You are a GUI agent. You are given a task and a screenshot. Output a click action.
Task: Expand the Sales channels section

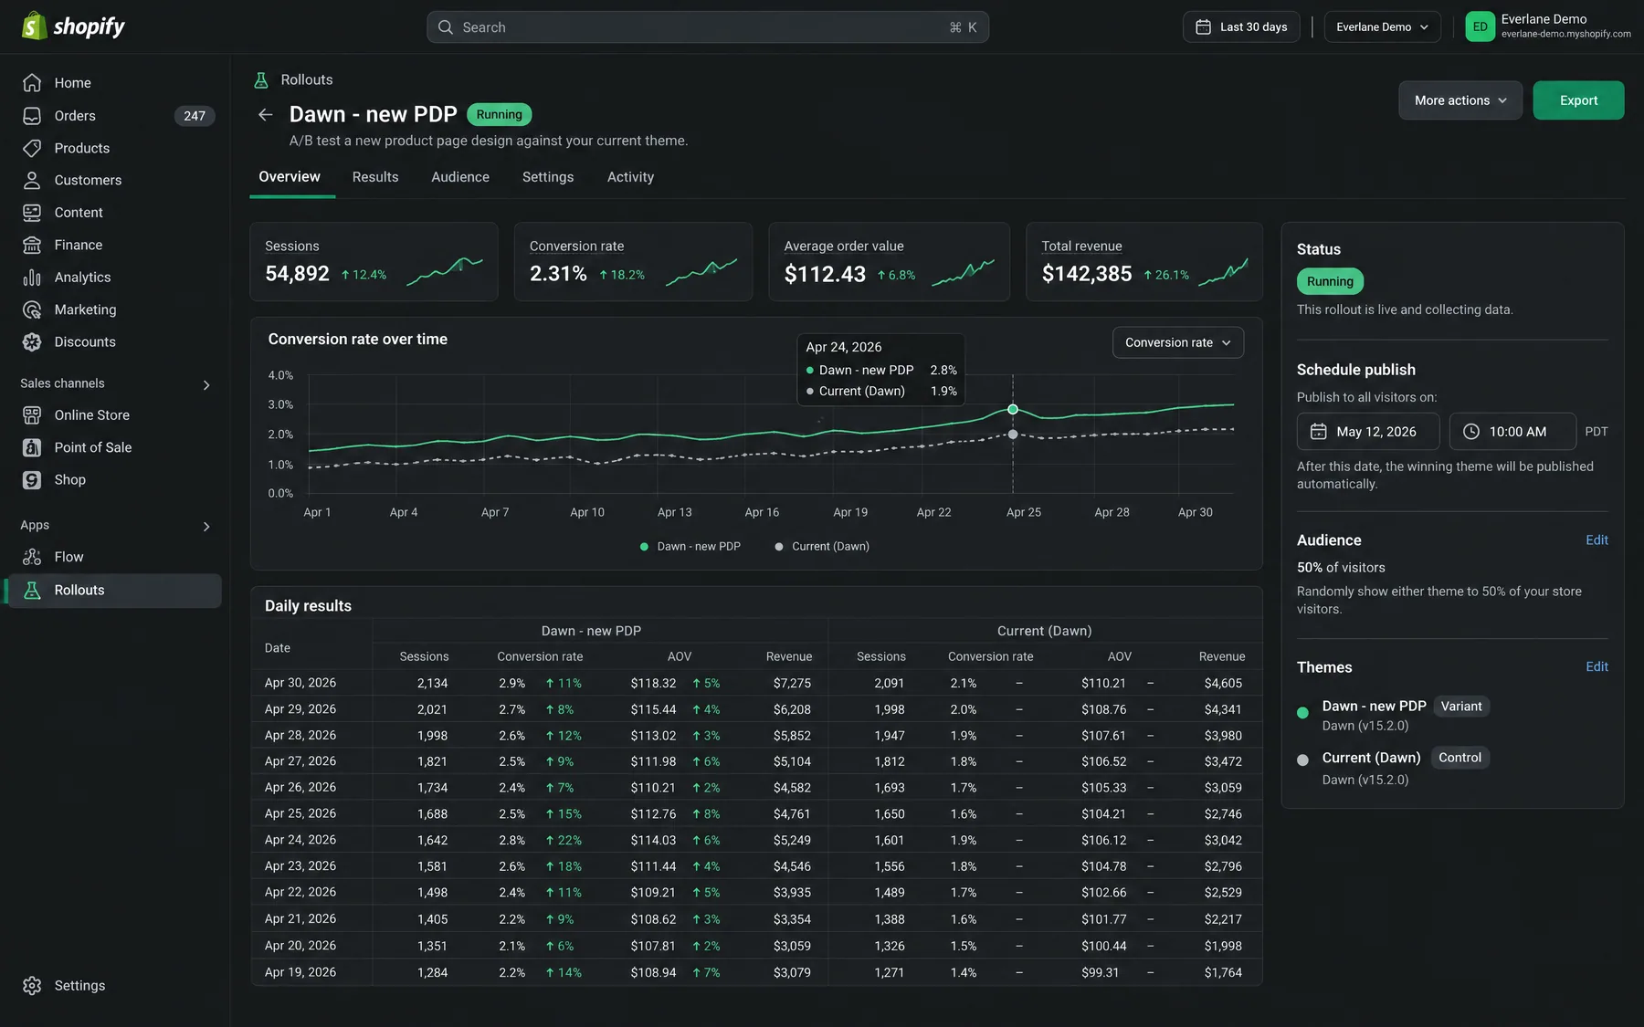206,385
